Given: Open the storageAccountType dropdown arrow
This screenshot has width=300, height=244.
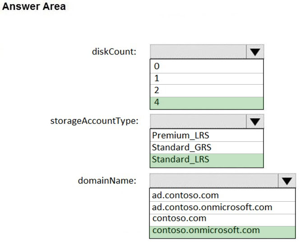Looking at the screenshot, I should (x=255, y=122).
